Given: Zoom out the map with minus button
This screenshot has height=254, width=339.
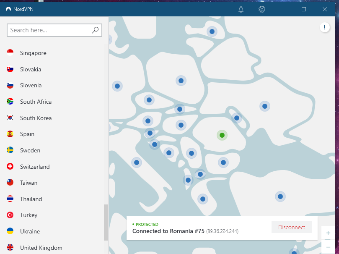Looking at the screenshot, I should tap(328, 247).
